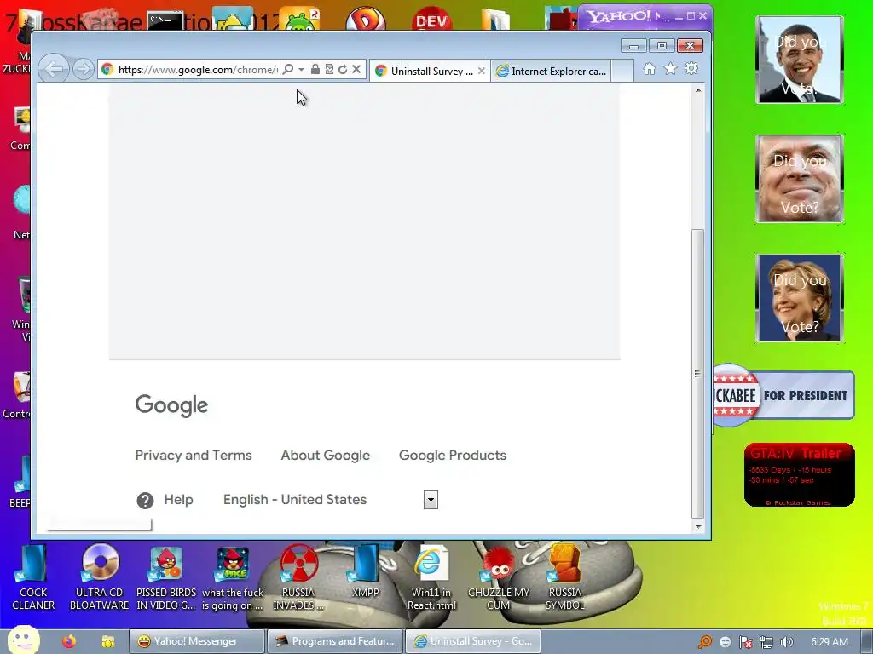Image resolution: width=873 pixels, height=654 pixels.
Task: Click the green pig Bad Piggies desktop icon
Action: point(299,19)
